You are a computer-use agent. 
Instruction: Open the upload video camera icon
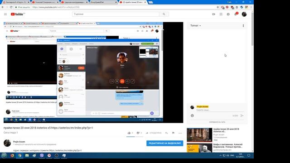point(213,14)
